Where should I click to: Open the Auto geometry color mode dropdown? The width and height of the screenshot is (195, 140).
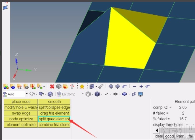tap(27, 94)
